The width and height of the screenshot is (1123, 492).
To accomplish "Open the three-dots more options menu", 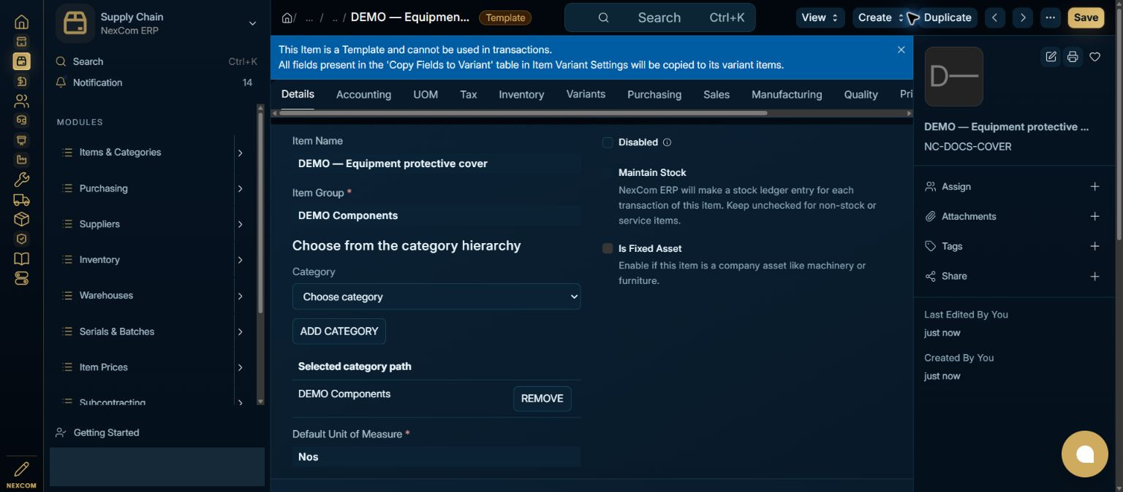I will click(1051, 18).
